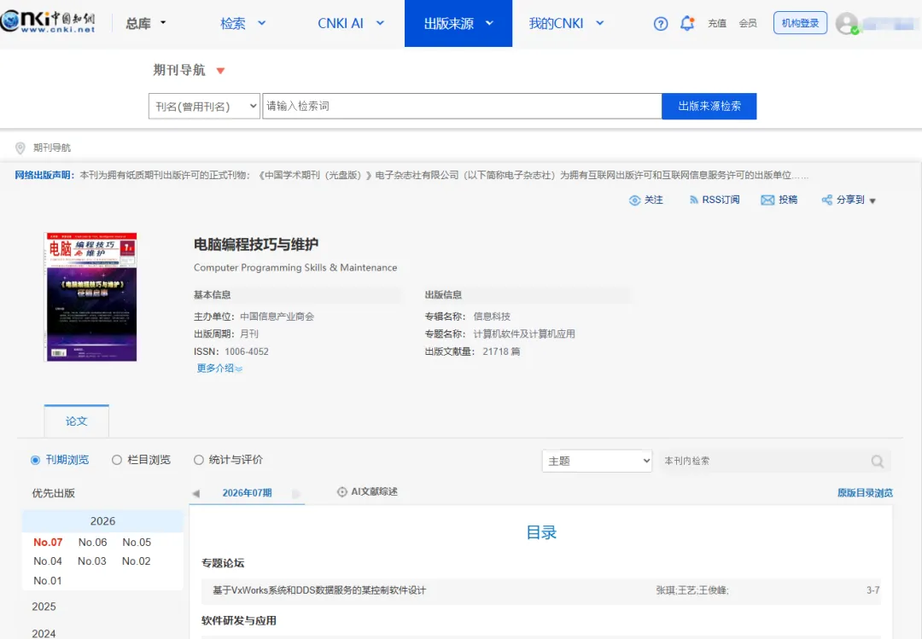Select issue No.01 of 2026
Screen dimensions: 922x639
[48, 581]
